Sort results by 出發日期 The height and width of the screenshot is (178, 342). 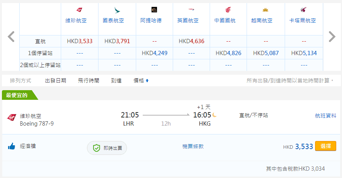tap(55, 81)
